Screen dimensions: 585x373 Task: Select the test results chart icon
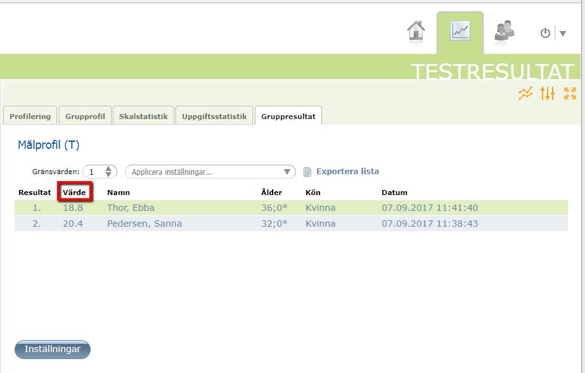460,31
